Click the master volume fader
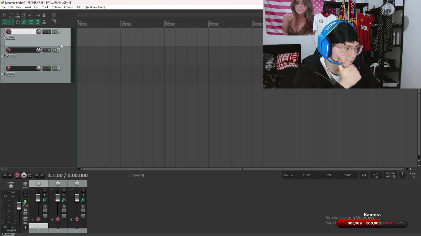The height and width of the screenshot is (236, 421). [x=19, y=206]
